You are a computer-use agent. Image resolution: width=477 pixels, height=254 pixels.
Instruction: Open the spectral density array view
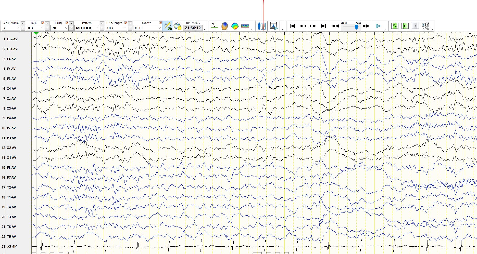pyautogui.click(x=245, y=26)
